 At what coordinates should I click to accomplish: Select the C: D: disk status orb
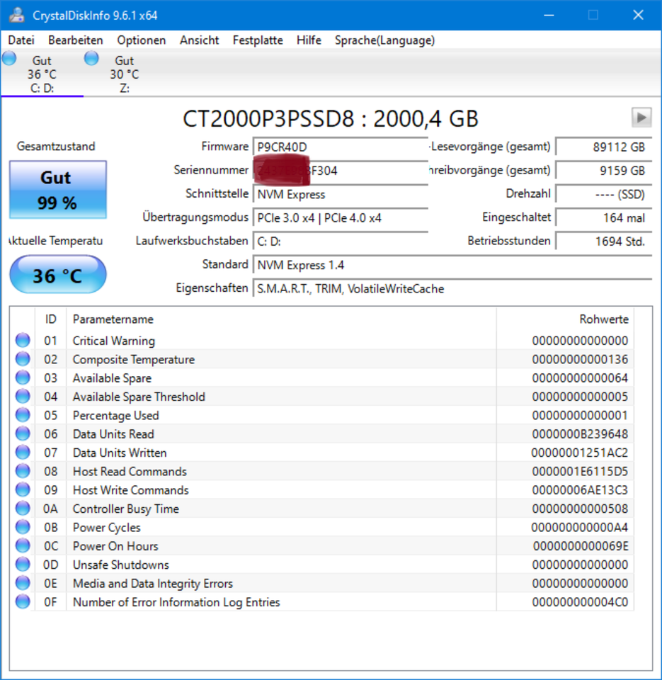tap(9, 59)
